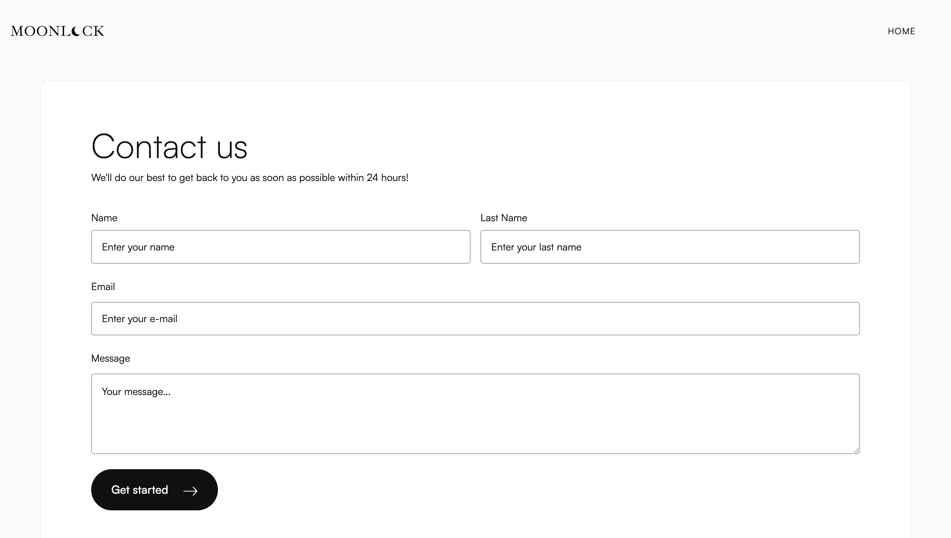The image size is (951, 538).
Task: Click the Moonlock logo
Action: (57, 31)
